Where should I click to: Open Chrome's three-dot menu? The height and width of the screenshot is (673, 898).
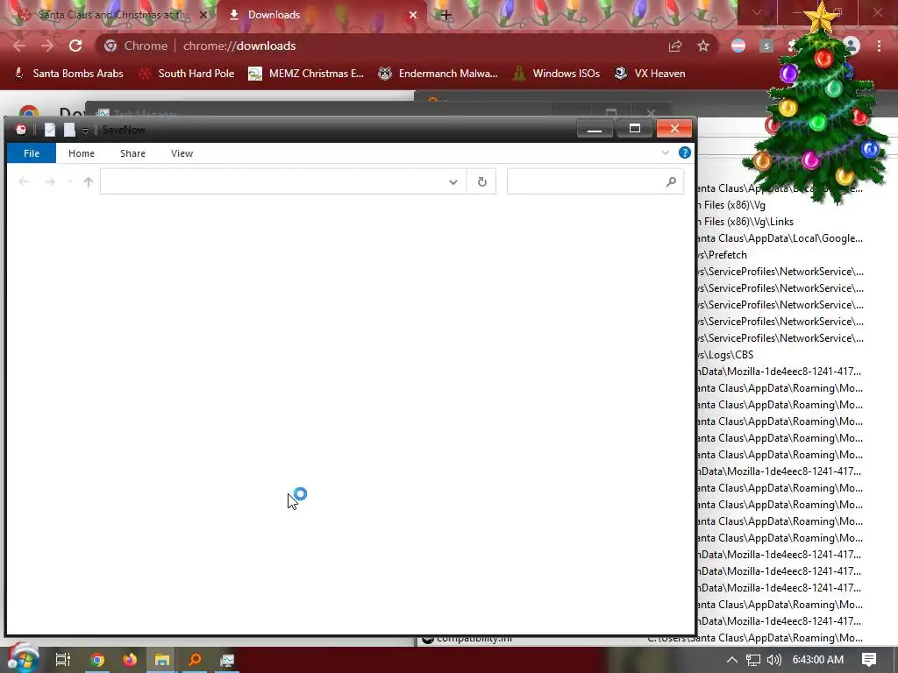[879, 46]
